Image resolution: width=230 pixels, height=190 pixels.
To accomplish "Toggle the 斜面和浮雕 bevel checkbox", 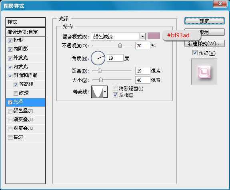I will [10, 76].
